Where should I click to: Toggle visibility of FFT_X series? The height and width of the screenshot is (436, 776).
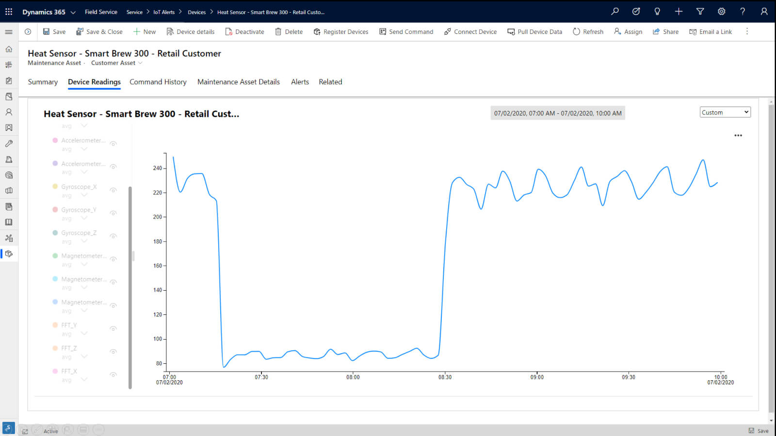pyautogui.click(x=113, y=374)
